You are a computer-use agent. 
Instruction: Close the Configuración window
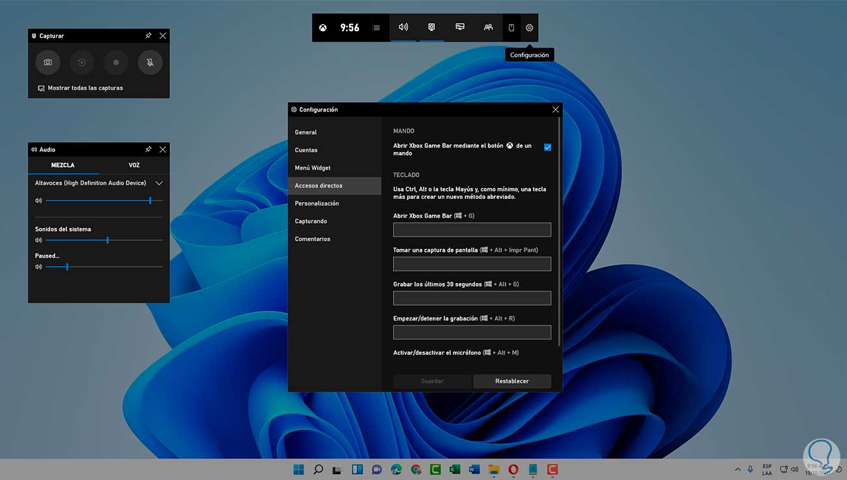[x=555, y=110]
